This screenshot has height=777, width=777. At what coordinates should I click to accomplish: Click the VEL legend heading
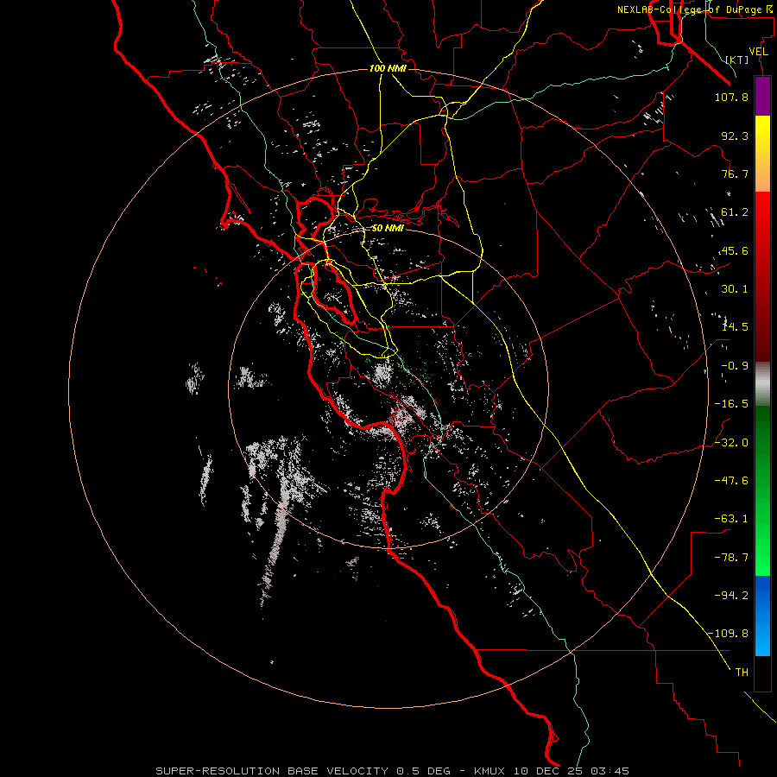tap(759, 52)
